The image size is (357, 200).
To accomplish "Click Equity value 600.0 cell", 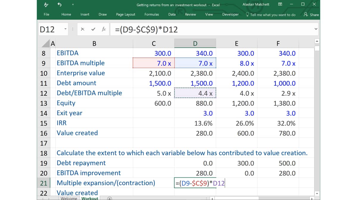I will pos(154,103).
